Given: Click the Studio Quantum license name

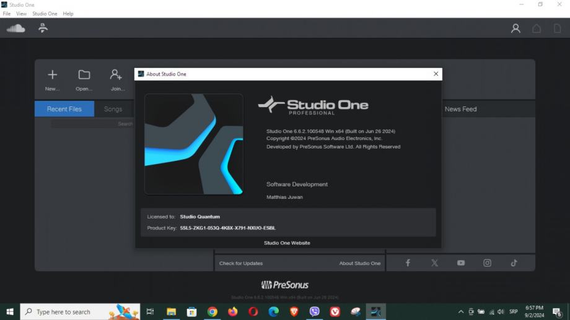Looking at the screenshot, I should point(200,217).
